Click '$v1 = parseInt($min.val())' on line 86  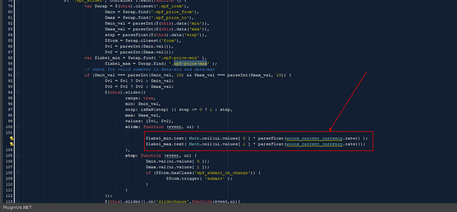point(138,46)
